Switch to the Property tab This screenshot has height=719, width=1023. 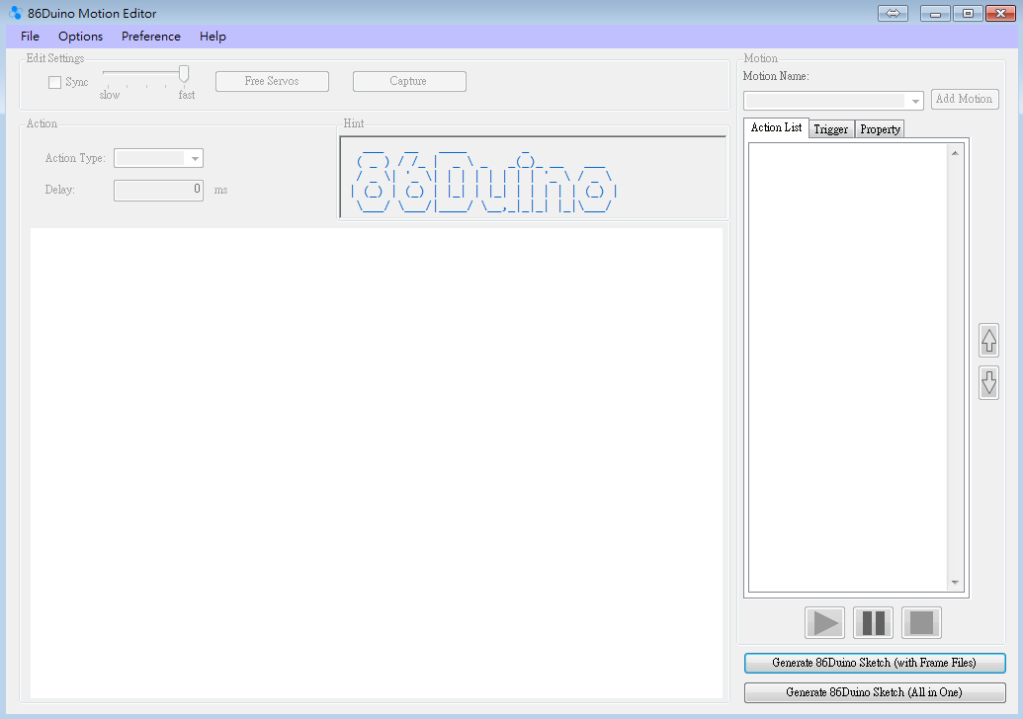click(880, 129)
